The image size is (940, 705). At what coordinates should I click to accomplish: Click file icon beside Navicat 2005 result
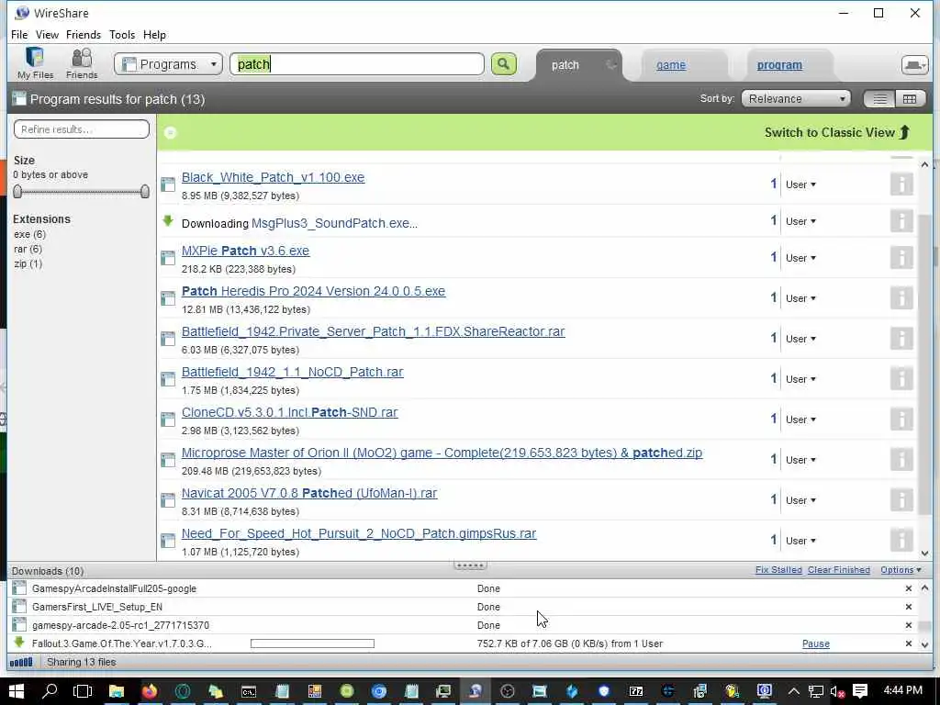tap(168, 500)
